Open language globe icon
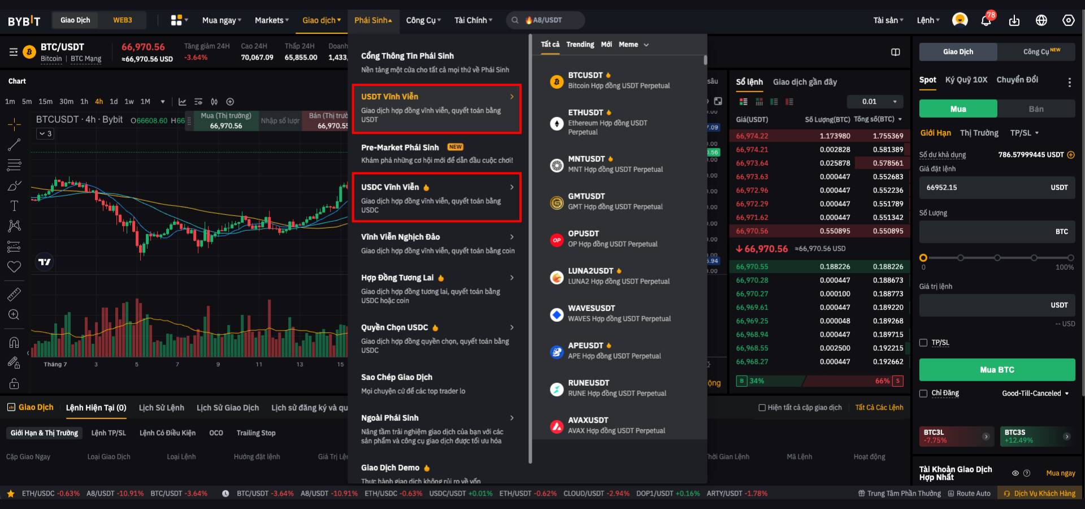The width and height of the screenshot is (1085, 509). click(x=1041, y=20)
